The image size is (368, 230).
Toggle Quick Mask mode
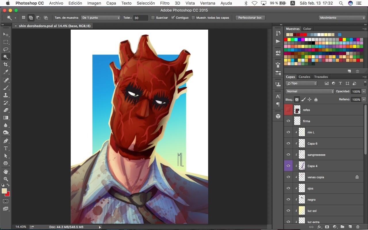click(x=6, y=201)
